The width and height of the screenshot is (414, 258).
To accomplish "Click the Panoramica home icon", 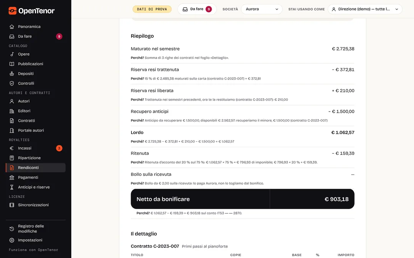I will coord(11,27).
